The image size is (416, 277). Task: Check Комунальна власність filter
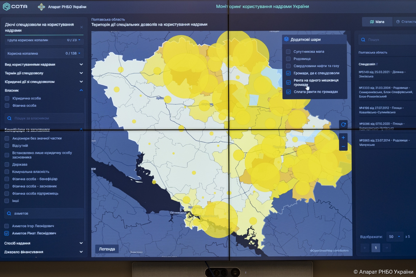7,172
